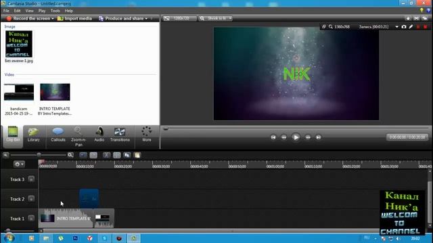Open Photoshop from the taskbar
Viewport: 433px width, 243px height.
click(x=75, y=238)
